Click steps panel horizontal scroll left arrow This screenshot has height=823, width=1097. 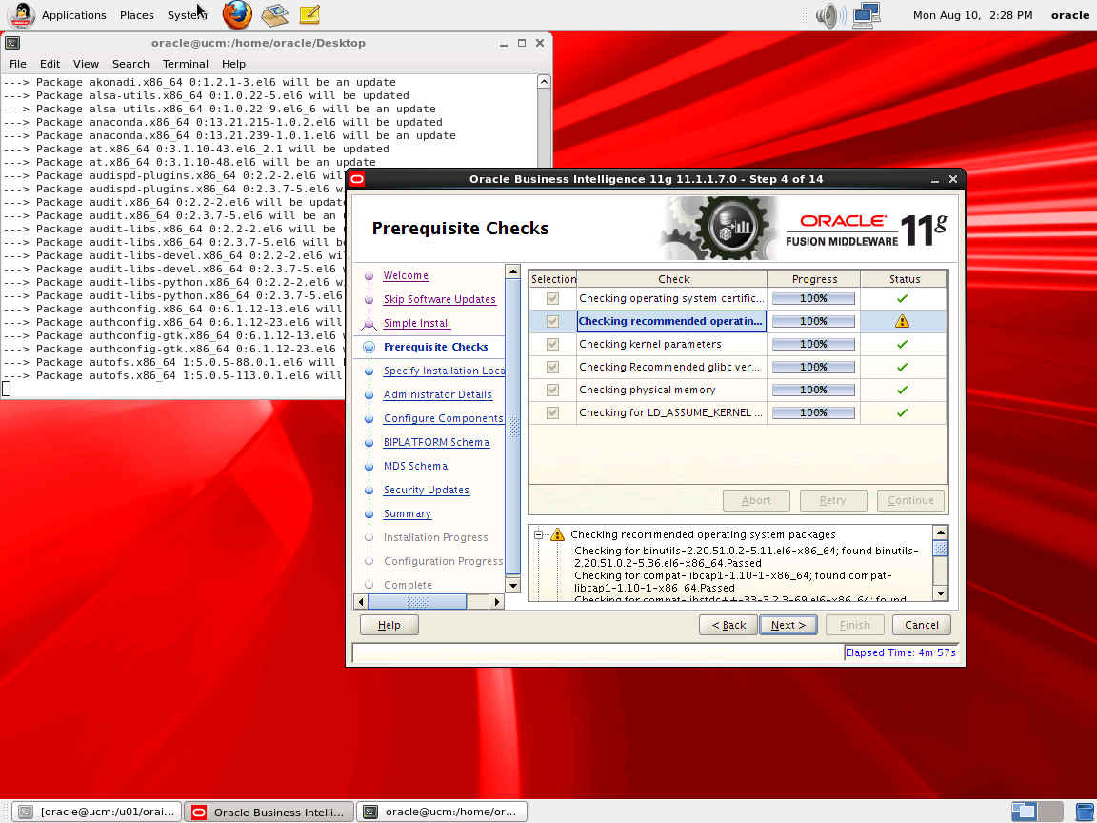click(361, 602)
